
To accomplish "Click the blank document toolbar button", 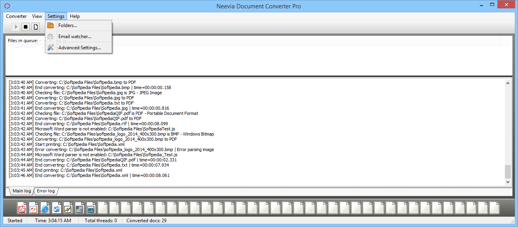I will click(36, 27).
